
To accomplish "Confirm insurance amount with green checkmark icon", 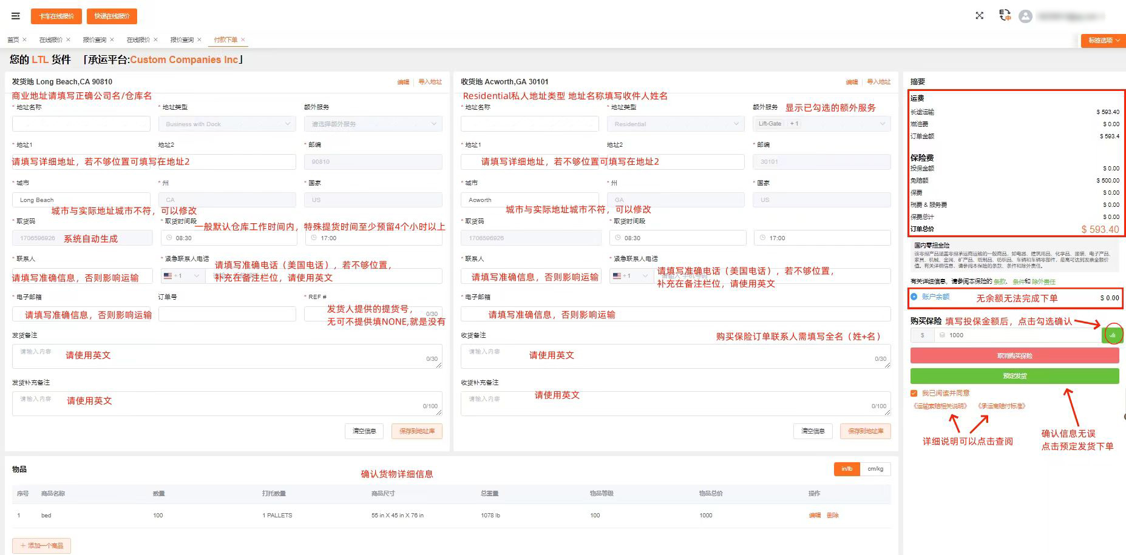I will click(x=1112, y=335).
